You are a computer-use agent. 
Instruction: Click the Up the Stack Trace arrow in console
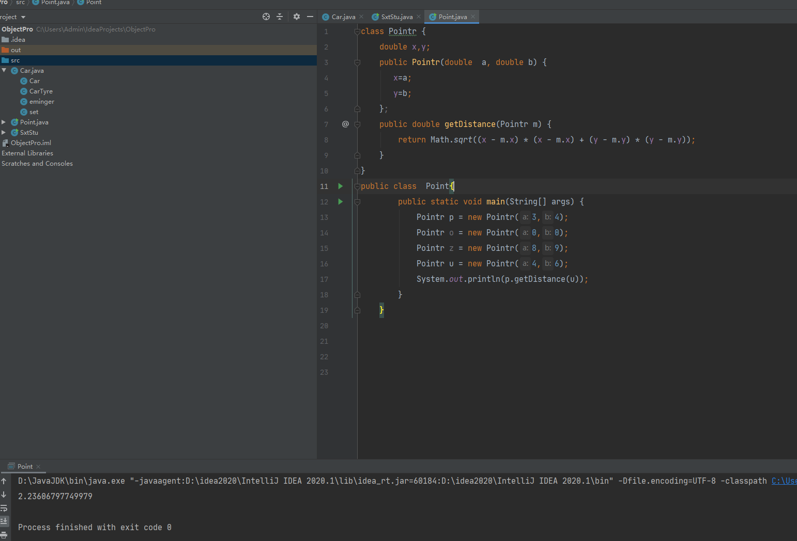4,481
